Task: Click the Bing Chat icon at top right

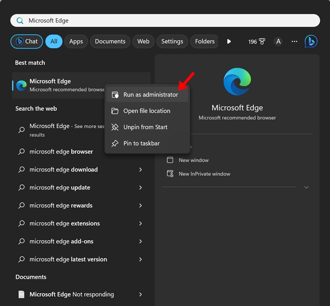Action: pyautogui.click(x=311, y=41)
